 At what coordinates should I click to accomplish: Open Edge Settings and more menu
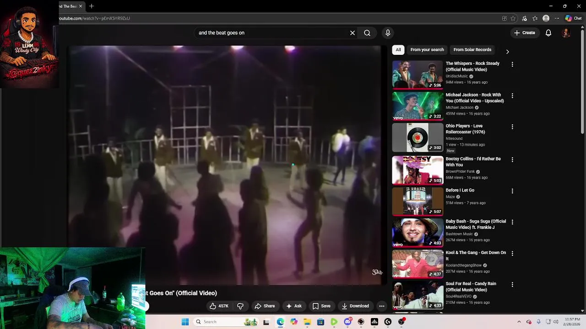tap(557, 18)
